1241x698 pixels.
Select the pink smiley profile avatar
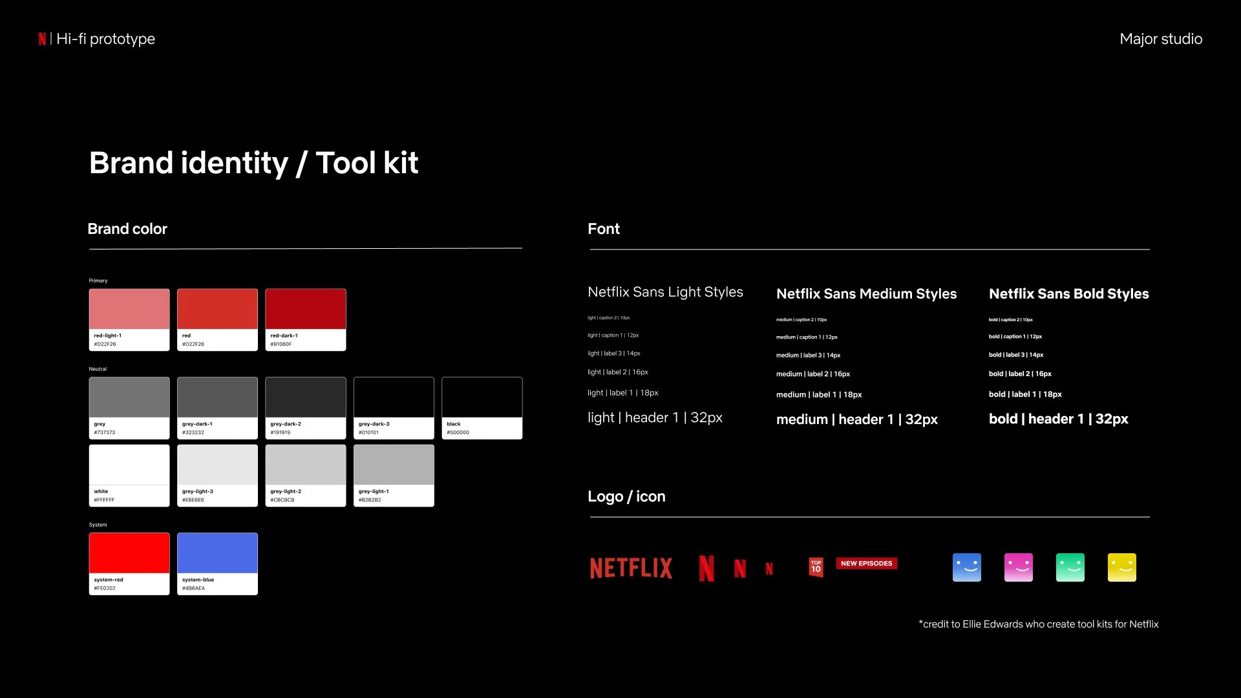[x=1019, y=567]
